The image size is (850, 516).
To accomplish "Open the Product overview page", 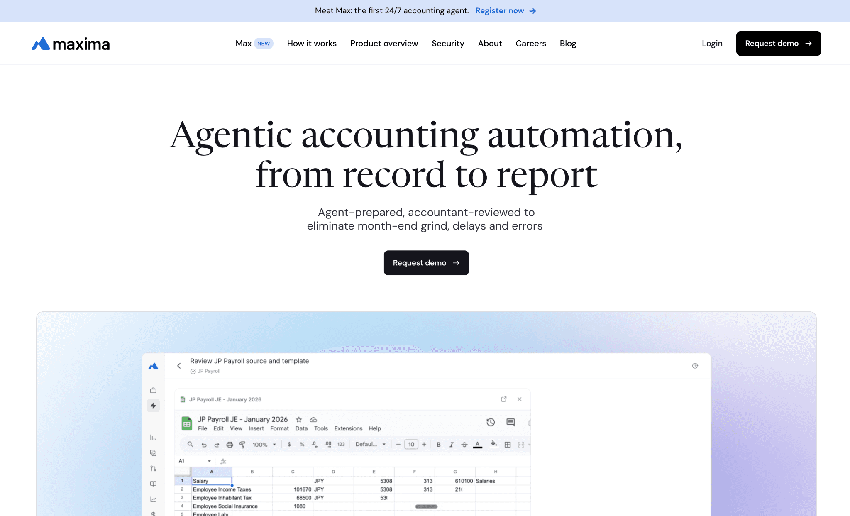I will 384,44.
